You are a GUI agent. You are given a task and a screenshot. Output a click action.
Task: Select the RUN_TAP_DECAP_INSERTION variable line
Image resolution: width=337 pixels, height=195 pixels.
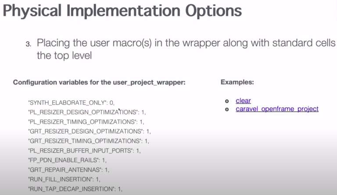tap(74, 189)
